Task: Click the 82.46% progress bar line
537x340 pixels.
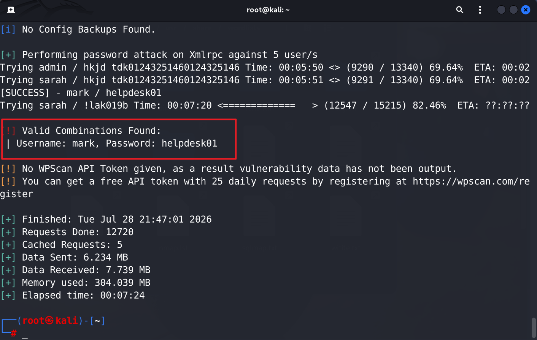Action: tap(265, 105)
